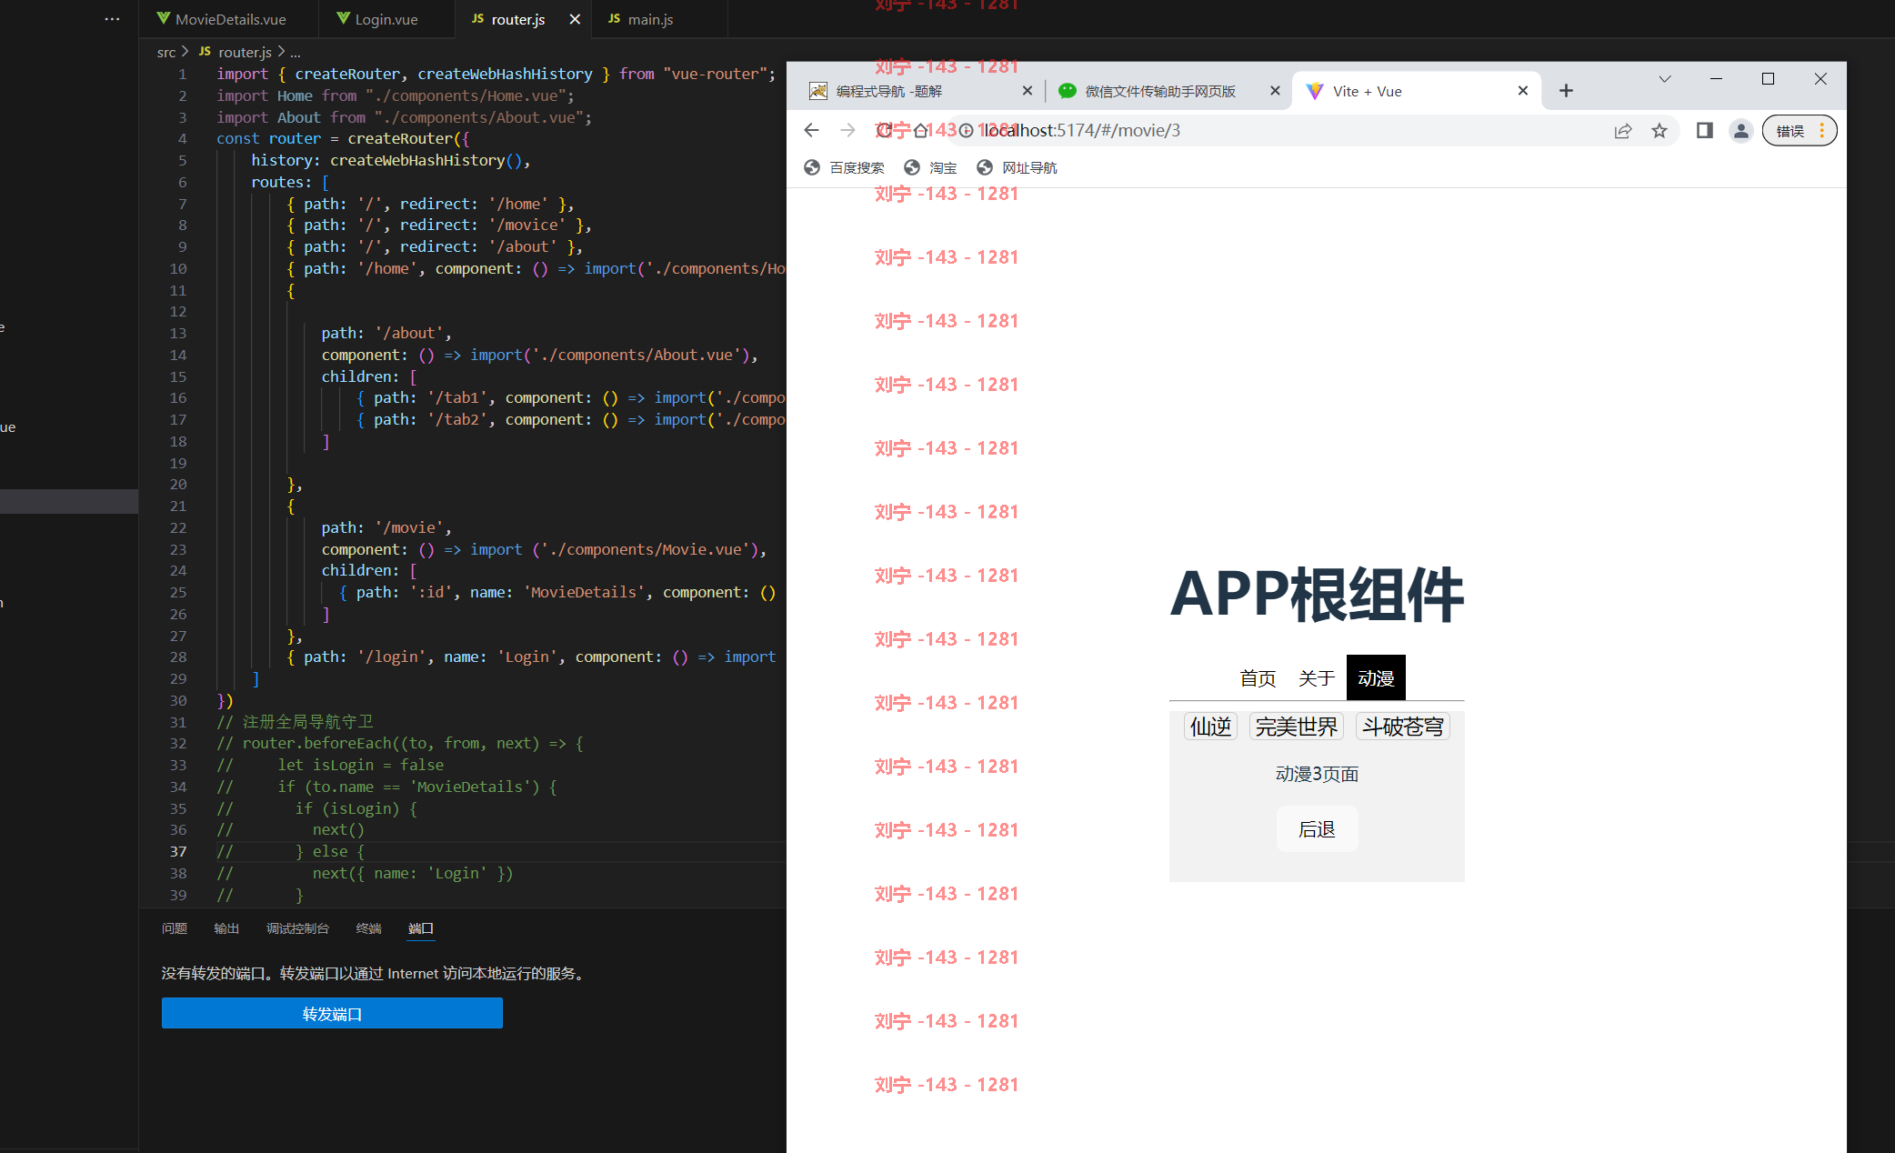Close the router.js editor tab

pyautogui.click(x=575, y=19)
